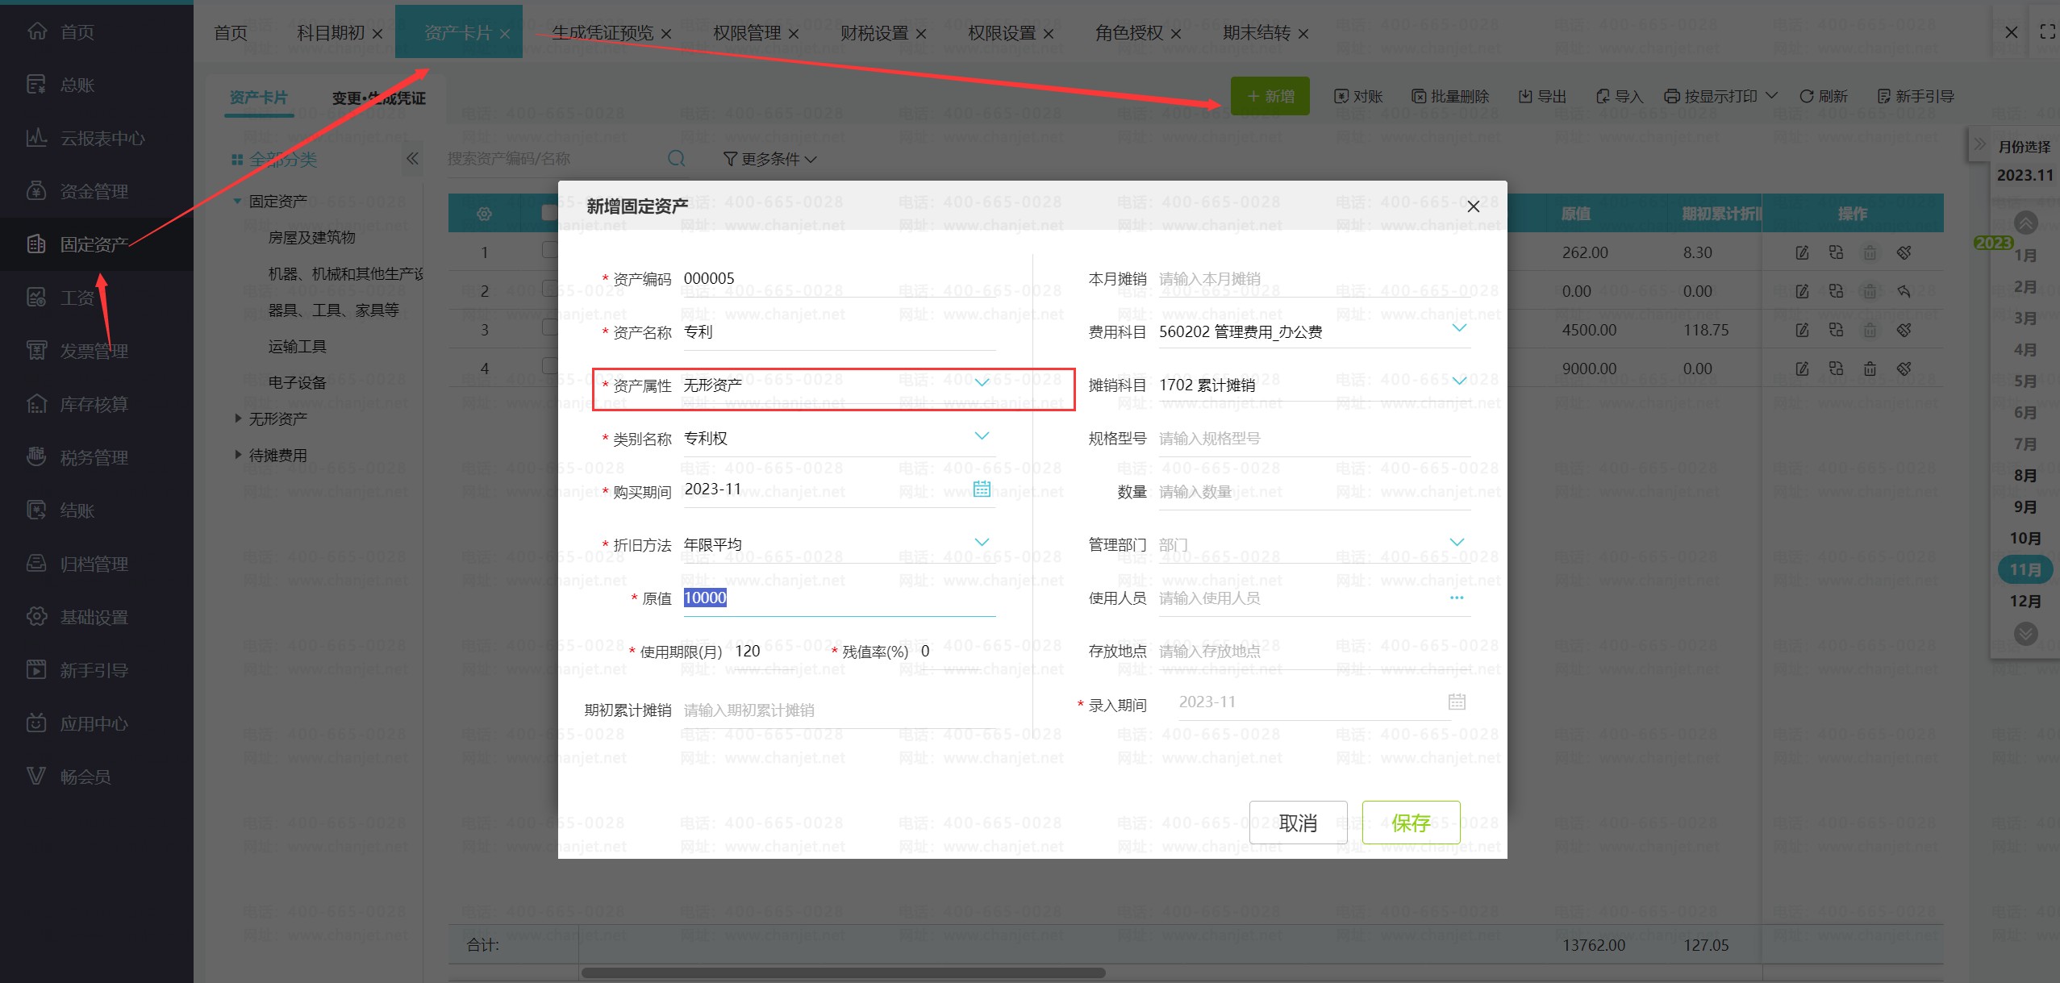Toggle the select-all header checkbox
This screenshot has height=983, width=2060.
pos(549,213)
